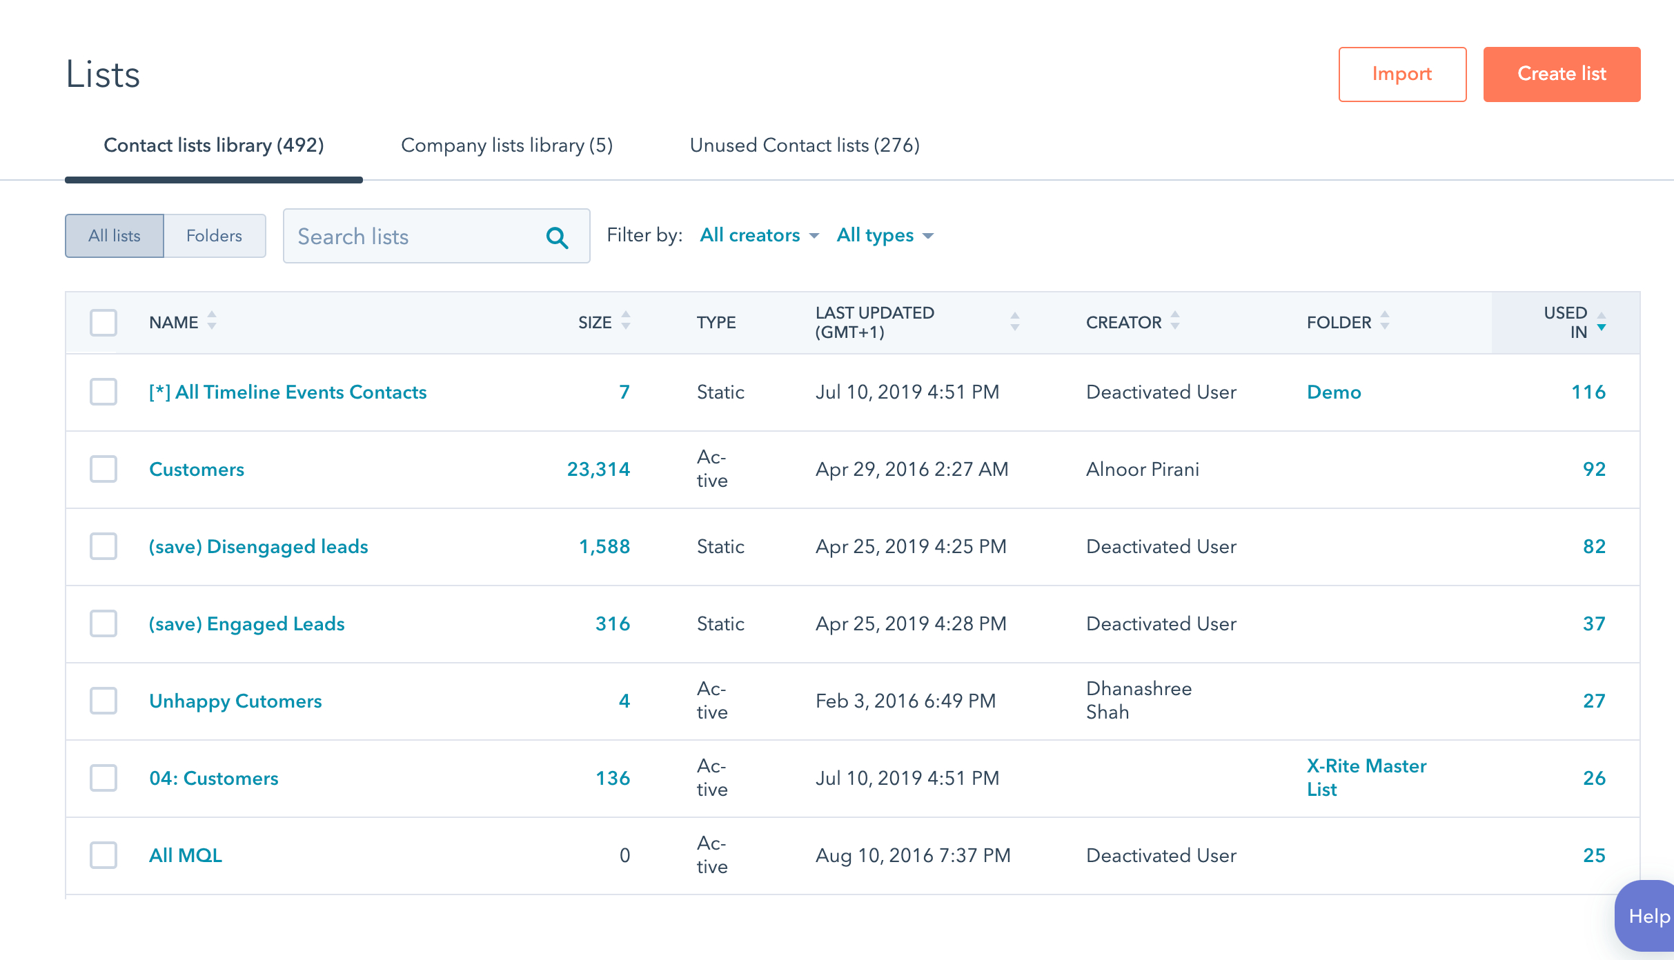Click the Import button

(1401, 74)
